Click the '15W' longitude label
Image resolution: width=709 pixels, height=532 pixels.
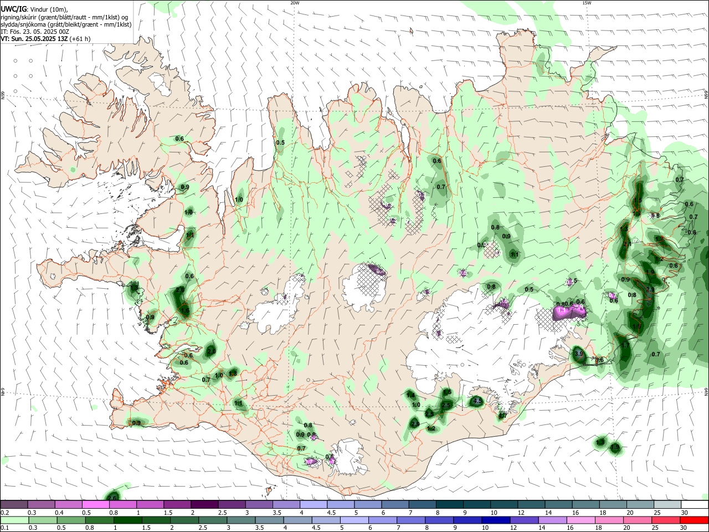point(586,3)
